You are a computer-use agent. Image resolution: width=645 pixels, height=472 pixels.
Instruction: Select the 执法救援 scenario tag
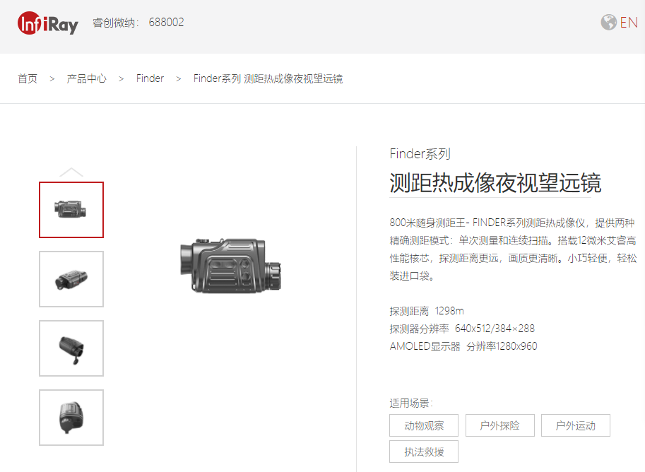pos(424,452)
